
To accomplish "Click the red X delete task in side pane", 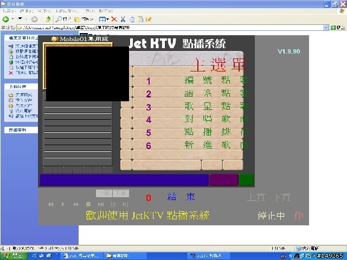I will point(11,73).
